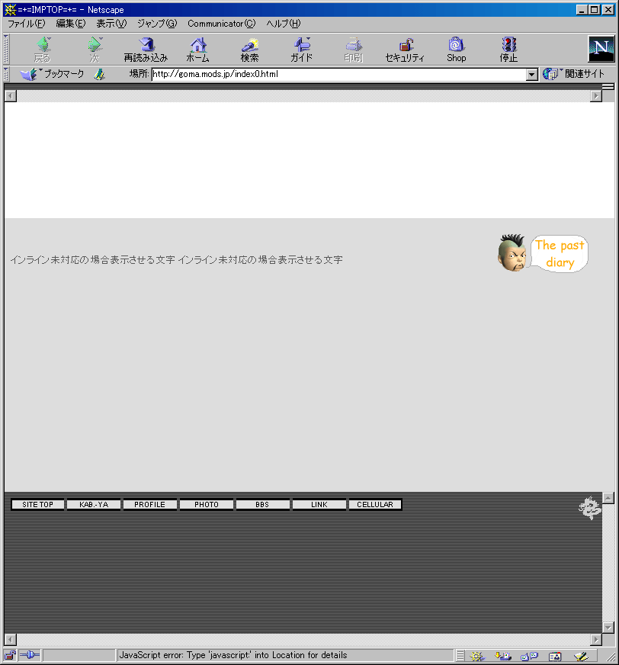Viewport: 619px width, 665px height.
Task: Click the LINK button
Action: (x=319, y=504)
